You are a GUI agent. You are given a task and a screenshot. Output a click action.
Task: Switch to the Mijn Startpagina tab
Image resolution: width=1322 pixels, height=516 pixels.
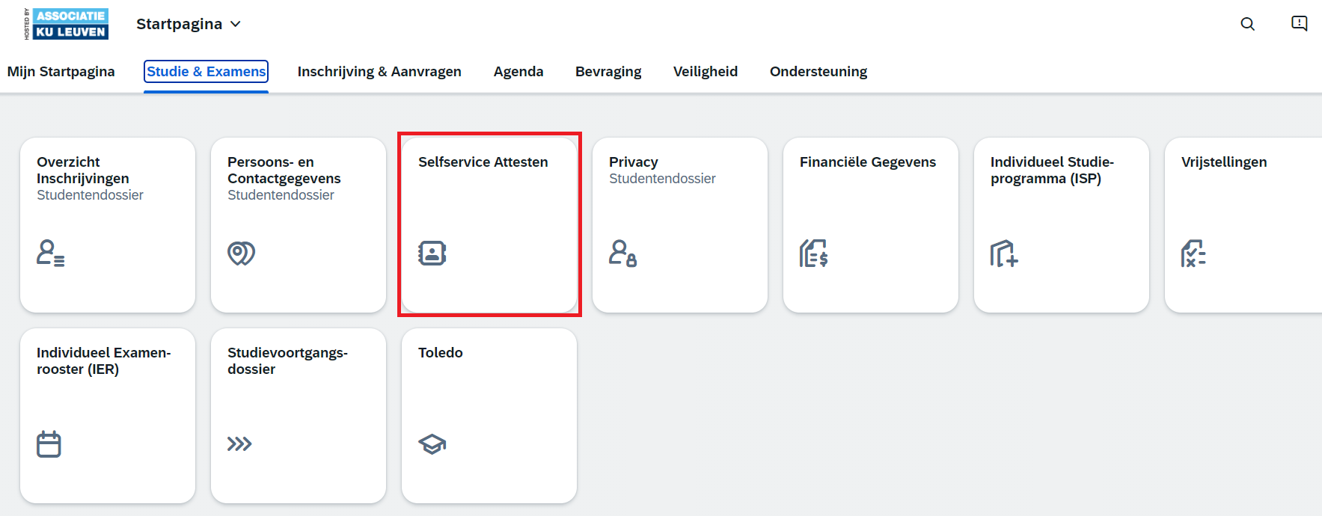point(61,72)
